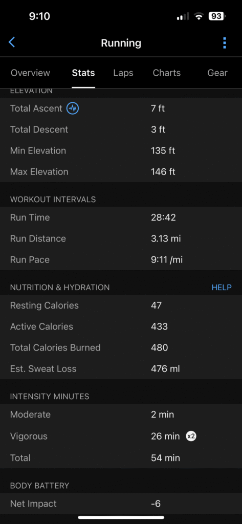Tap the home indicator bar at bottom
The height and width of the screenshot is (524, 242).
pyautogui.click(x=121, y=517)
